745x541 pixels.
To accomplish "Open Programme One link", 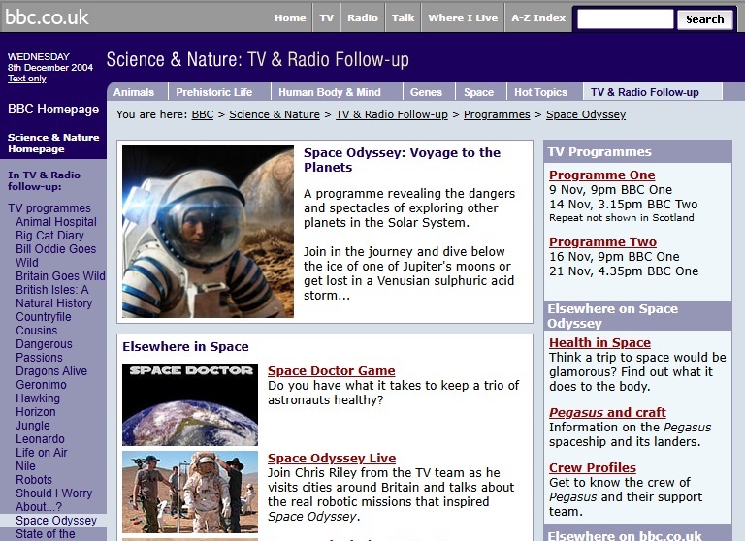I will 602,175.
